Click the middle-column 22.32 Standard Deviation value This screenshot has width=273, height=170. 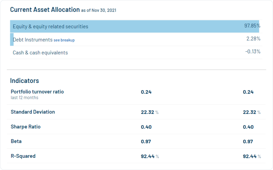[x=147, y=112]
